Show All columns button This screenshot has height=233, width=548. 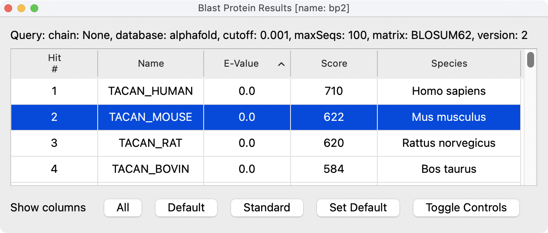pos(123,208)
